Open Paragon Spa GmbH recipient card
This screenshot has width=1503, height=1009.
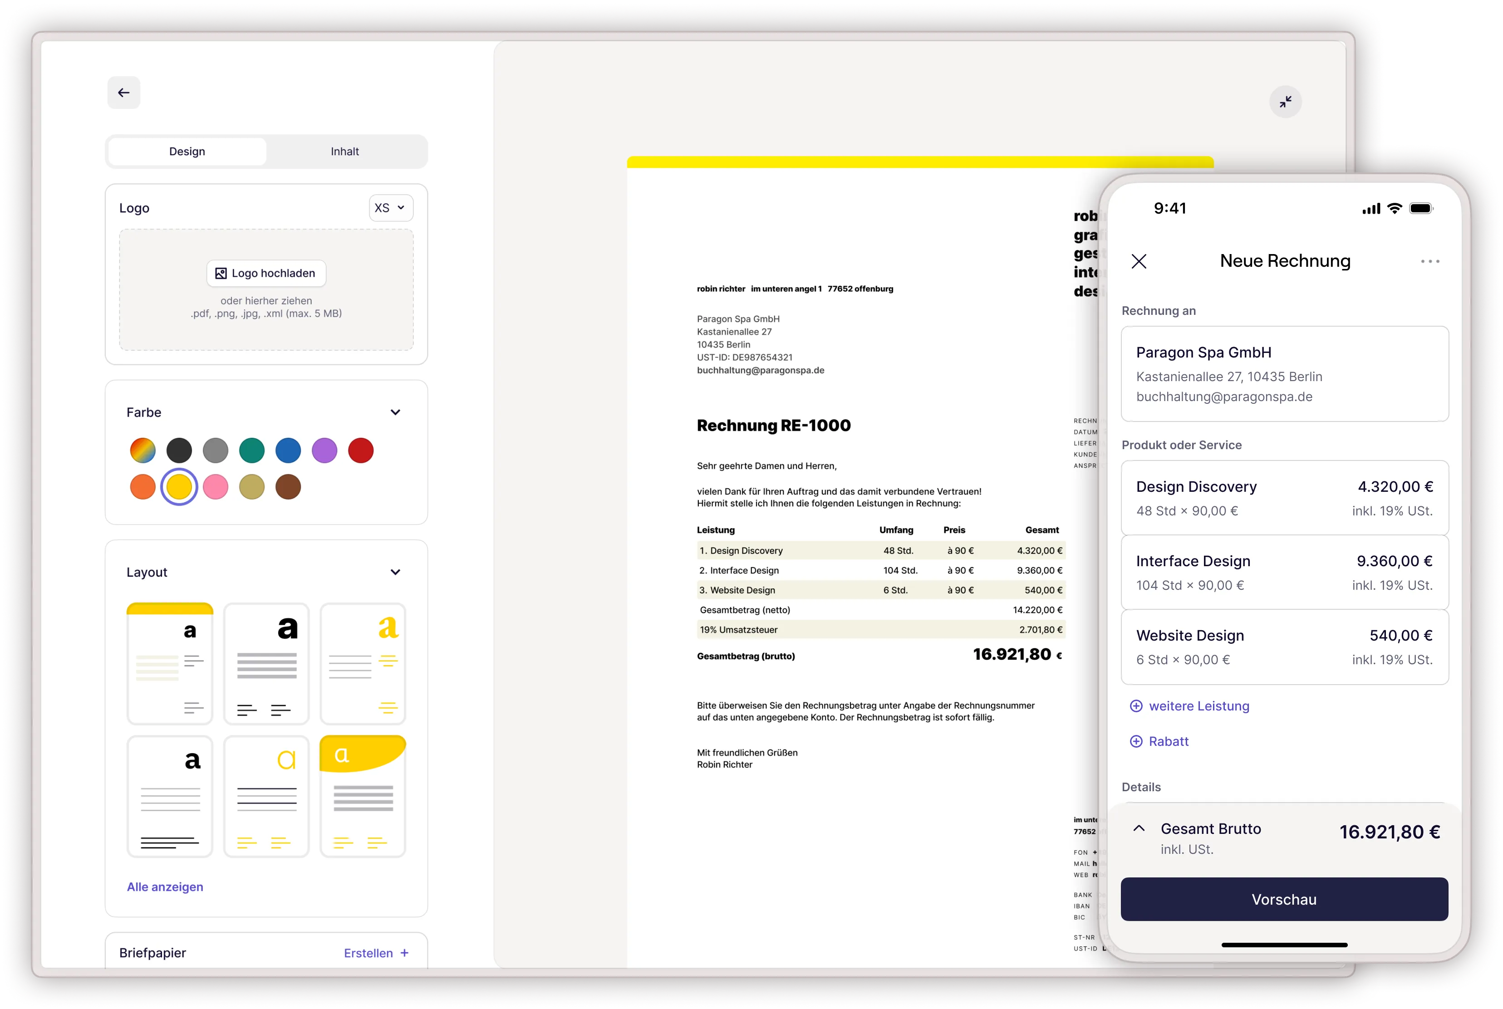click(1284, 374)
